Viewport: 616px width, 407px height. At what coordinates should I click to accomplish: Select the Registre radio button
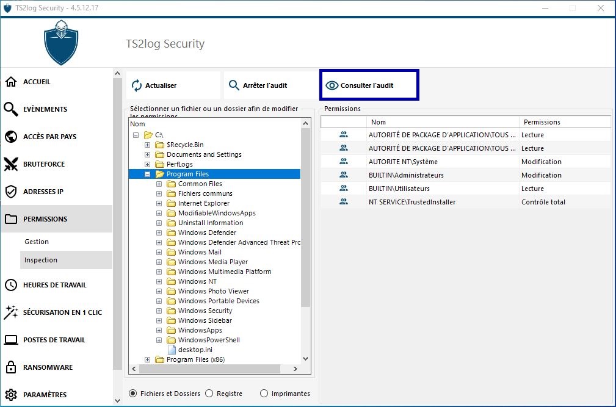pyautogui.click(x=209, y=393)
